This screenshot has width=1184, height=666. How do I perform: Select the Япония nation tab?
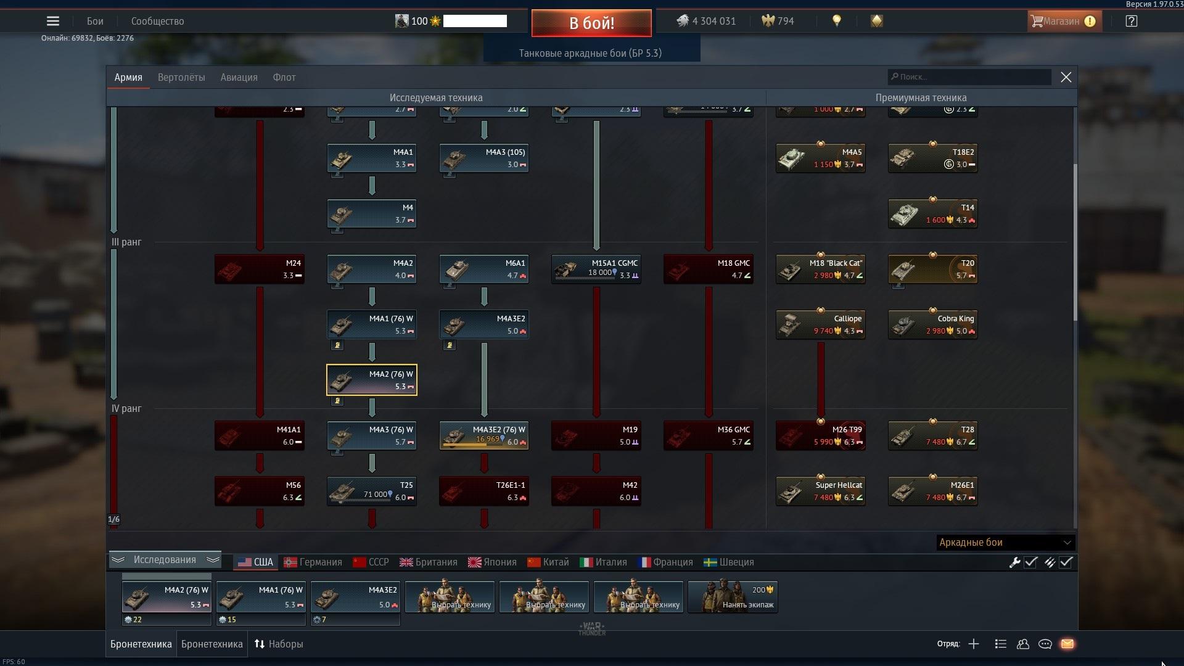492,562
